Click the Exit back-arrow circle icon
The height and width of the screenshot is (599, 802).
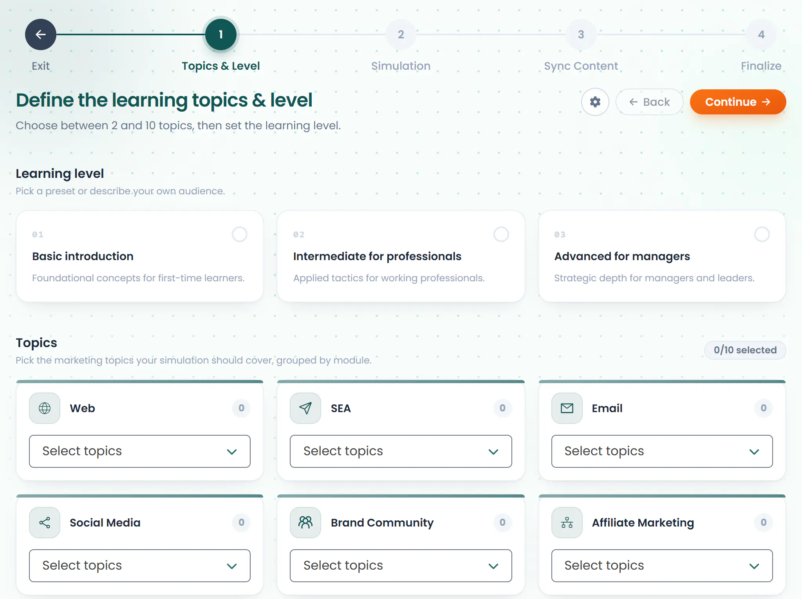(41, 34)
